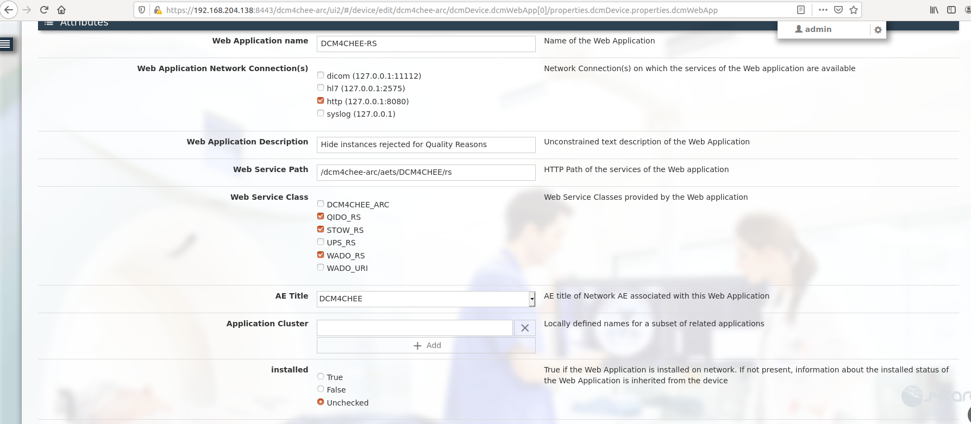Show the browser sidebar panel icon

pos(951,10)
